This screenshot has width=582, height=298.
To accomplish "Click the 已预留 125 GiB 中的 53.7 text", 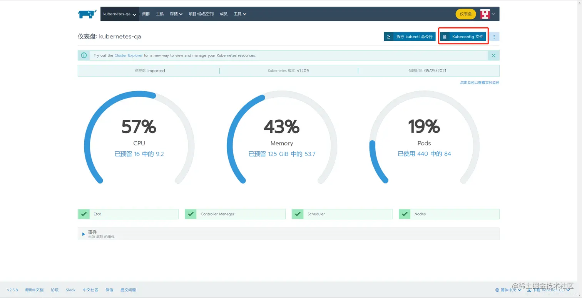I will coord(282,154).
